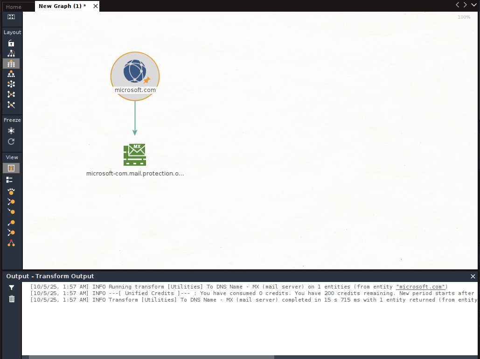480x359 pixels.
Task: Select the incremental tree layout with orange arc
Action: [x=11, y=54]
